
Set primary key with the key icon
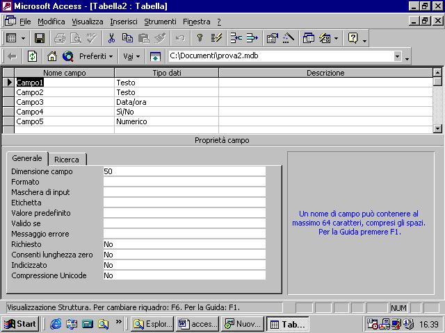pyautogui.click(x=200, y=38)
